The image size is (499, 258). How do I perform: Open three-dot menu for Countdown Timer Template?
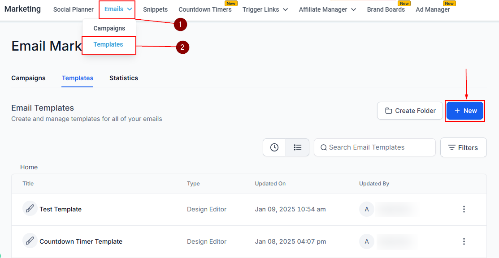pyautogui.click(x=464, y=241)
